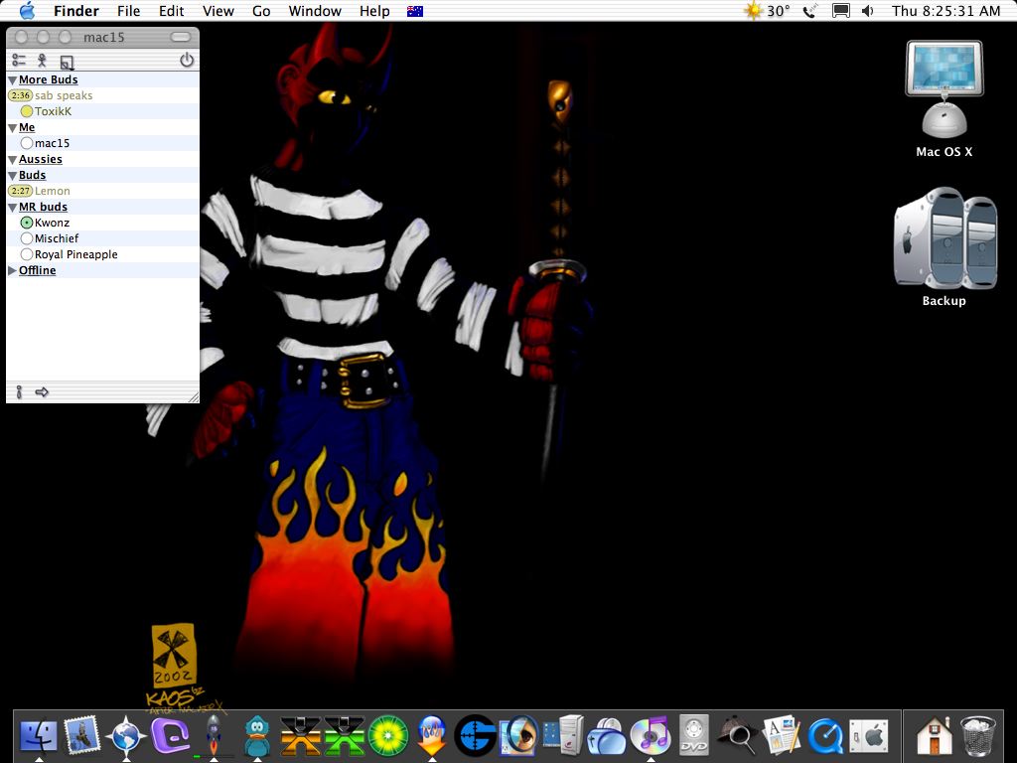Screen dimensions: 1017x763
Task: Open the phone modem status menu
Action: [x=810, y=11]
